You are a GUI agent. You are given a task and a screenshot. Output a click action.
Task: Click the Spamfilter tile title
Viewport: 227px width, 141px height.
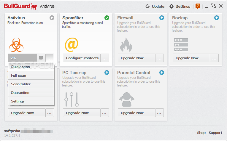click(x=73, y=18)
